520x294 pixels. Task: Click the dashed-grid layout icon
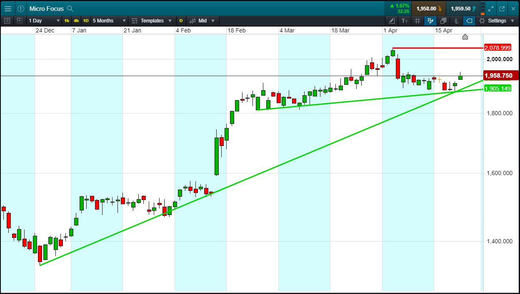20,20
